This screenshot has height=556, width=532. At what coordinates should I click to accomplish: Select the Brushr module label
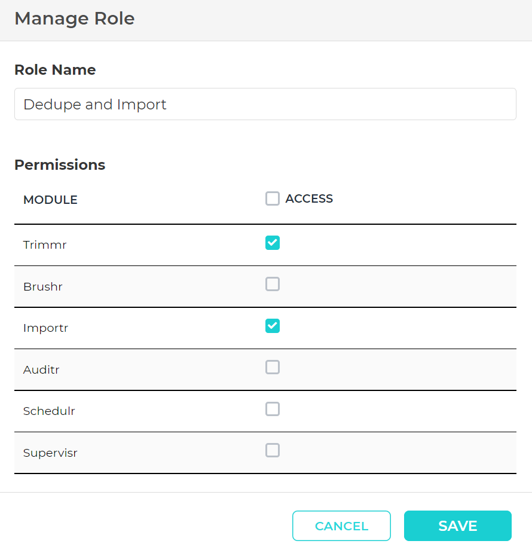(43, 287)
